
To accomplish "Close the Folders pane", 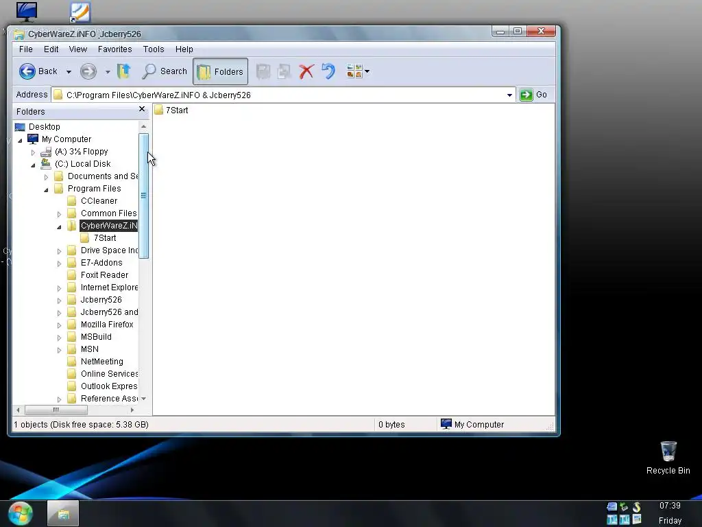I will pyautogui.click(x=142, y=109).
